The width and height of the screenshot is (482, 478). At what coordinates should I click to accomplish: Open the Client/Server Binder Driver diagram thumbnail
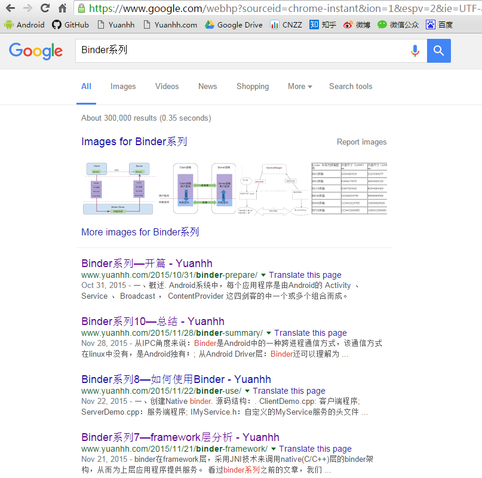click(x=119, y=189)
